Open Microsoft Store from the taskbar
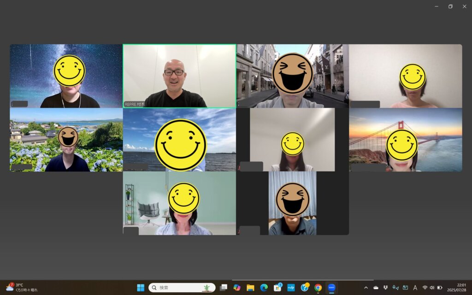Viewport: 472px width, 295px height. (277, 288)
